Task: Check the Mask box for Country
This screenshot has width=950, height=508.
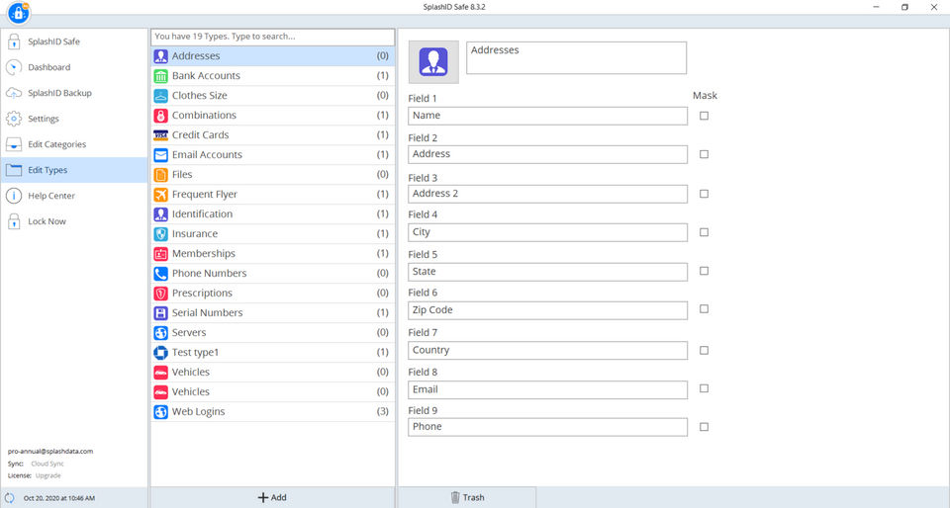Action: click(x=704, y=350)
